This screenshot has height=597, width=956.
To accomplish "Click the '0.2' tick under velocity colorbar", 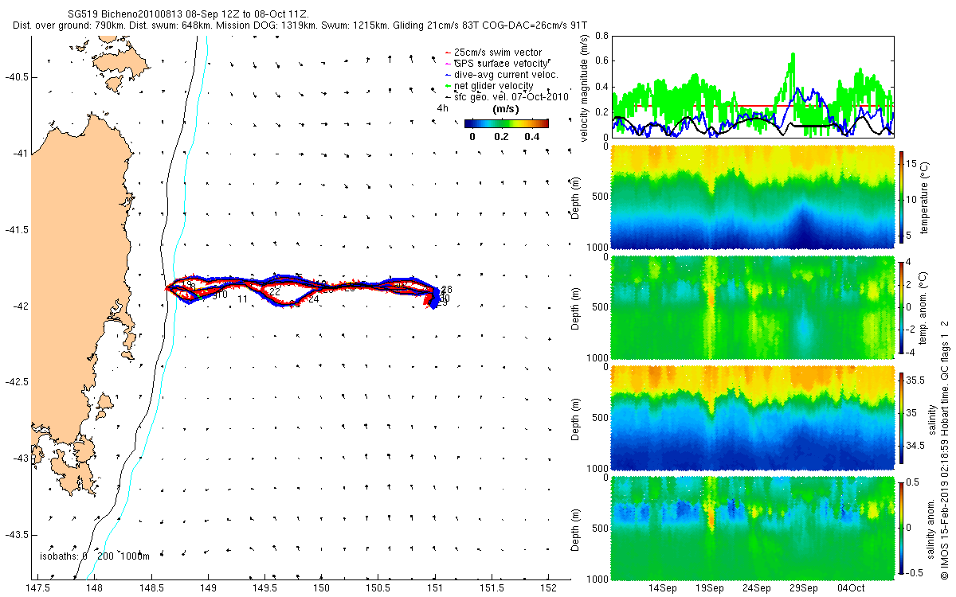I will tap(502, 137).
